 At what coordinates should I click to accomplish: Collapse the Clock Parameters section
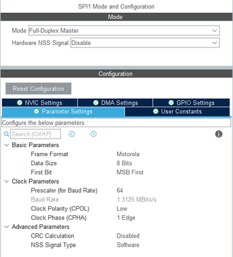[x=6, y=181]
